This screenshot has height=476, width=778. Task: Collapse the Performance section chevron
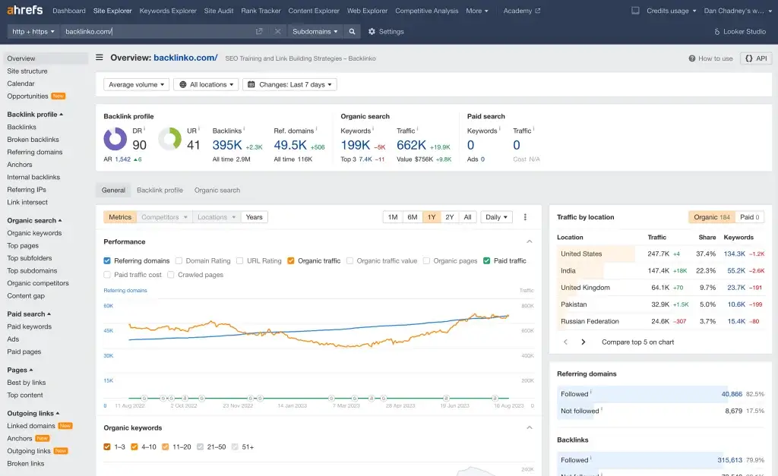(530, 242)
